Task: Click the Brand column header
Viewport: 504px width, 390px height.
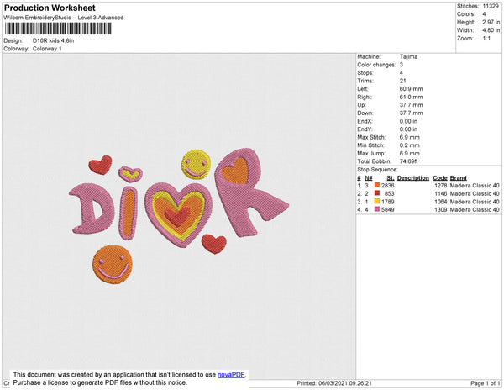Action: 458,177
